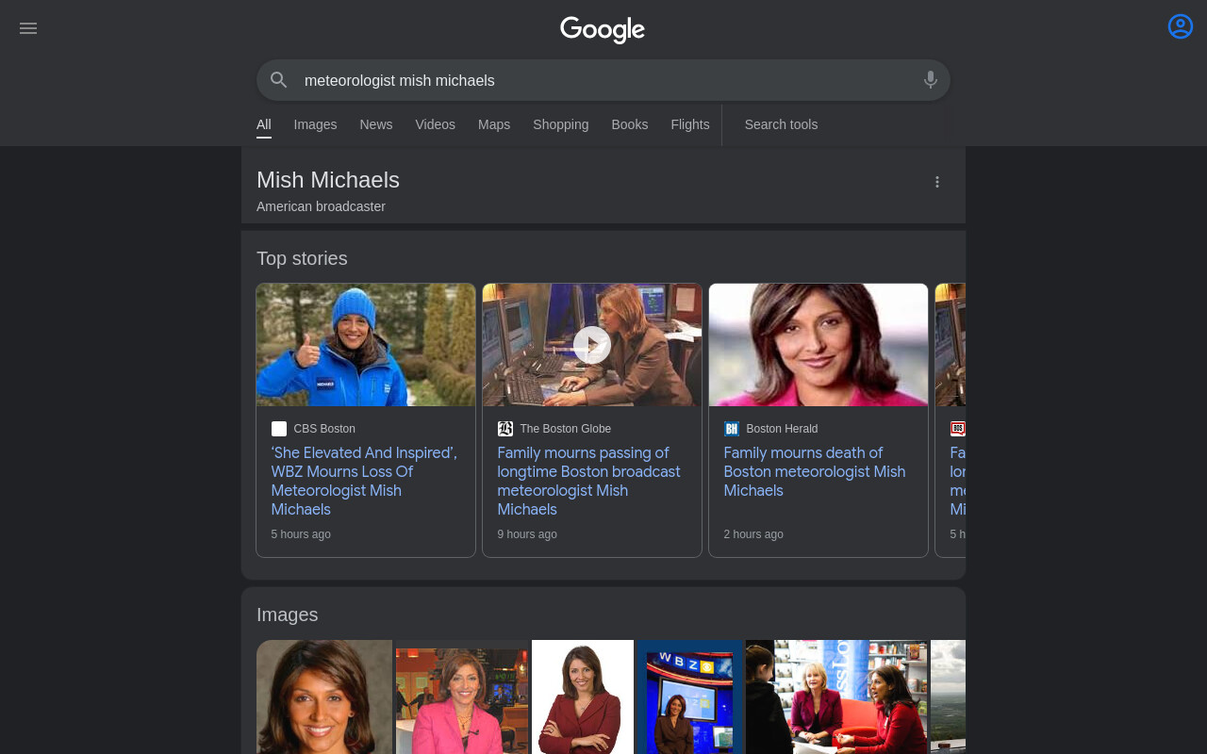This screenshot has width=1207, height=754.
Task: Click '2 hours ago' timestamp
Action: click(x=753, y=534)
